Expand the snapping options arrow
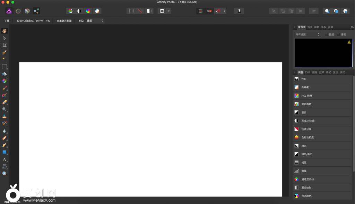The width and height of the screenshot is (355, 204). (x=224, y=11)
